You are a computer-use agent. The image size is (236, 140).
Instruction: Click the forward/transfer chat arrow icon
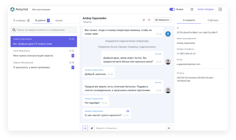(144, 20)
